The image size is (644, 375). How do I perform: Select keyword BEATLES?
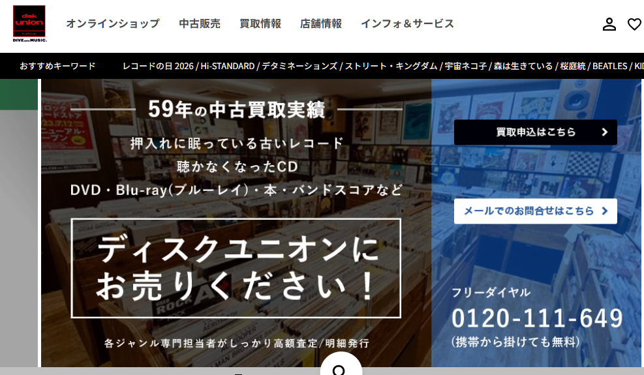click(x=610, y=66)
